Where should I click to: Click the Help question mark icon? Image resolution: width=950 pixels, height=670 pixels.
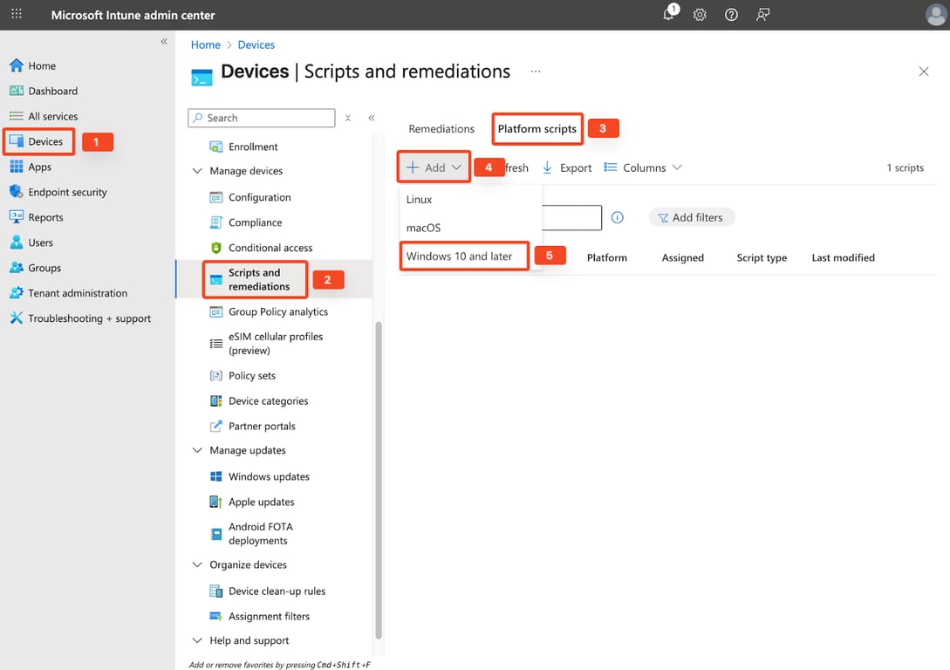coord(731,15)
